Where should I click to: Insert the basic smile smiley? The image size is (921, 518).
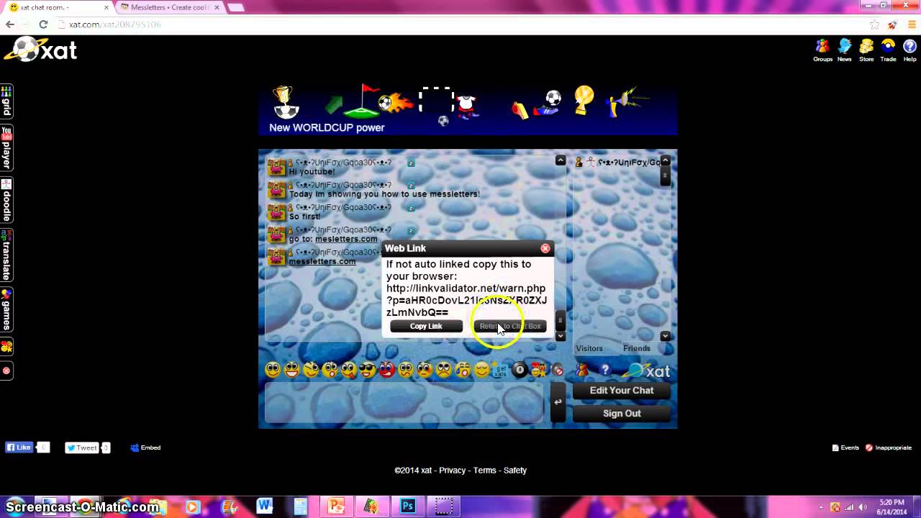pos(273,370)
